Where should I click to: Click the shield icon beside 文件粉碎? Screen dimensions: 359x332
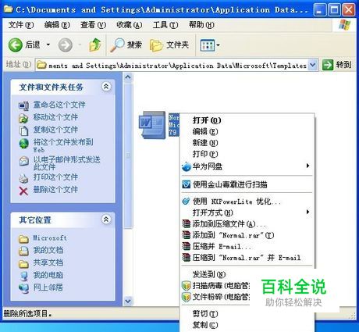187,297
